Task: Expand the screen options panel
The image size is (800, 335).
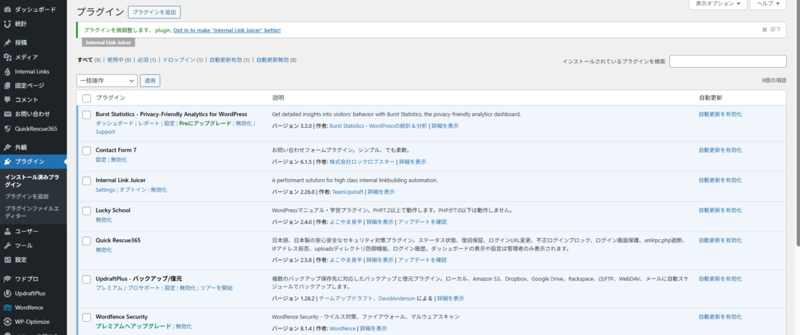Action: [x=717, y=4]
